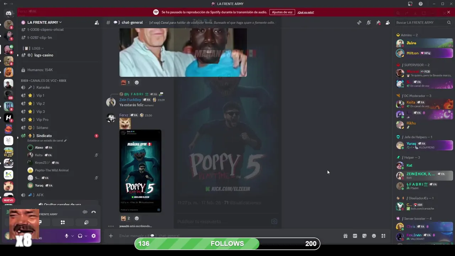Click the invite people icon beside server name

click(x=97, y=22)
